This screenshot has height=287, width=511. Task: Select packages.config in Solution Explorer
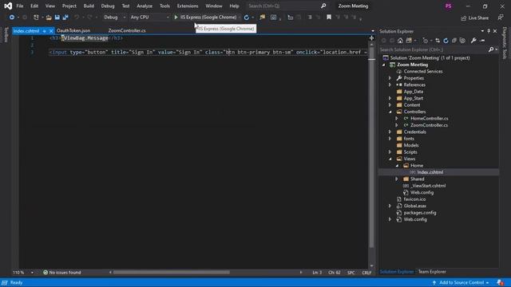[x=420, y=213]
